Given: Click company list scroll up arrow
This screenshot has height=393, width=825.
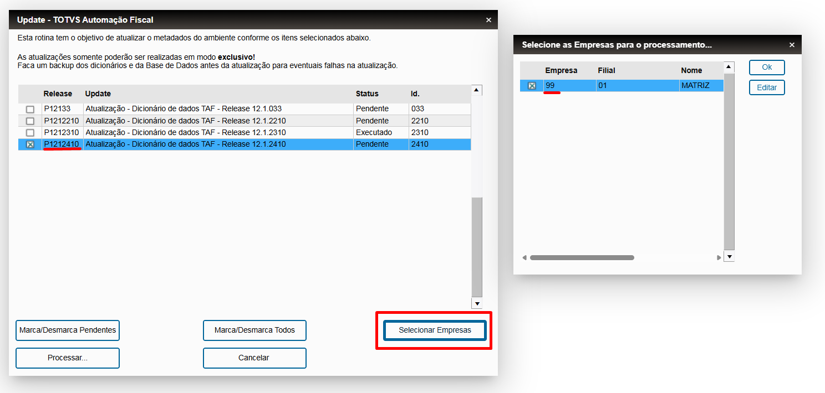Looking at the screenshot, I should [729, 67].
